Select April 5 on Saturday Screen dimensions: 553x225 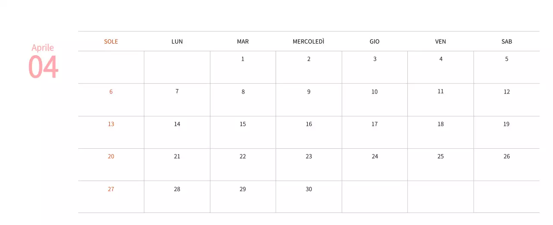coord(507,59)
